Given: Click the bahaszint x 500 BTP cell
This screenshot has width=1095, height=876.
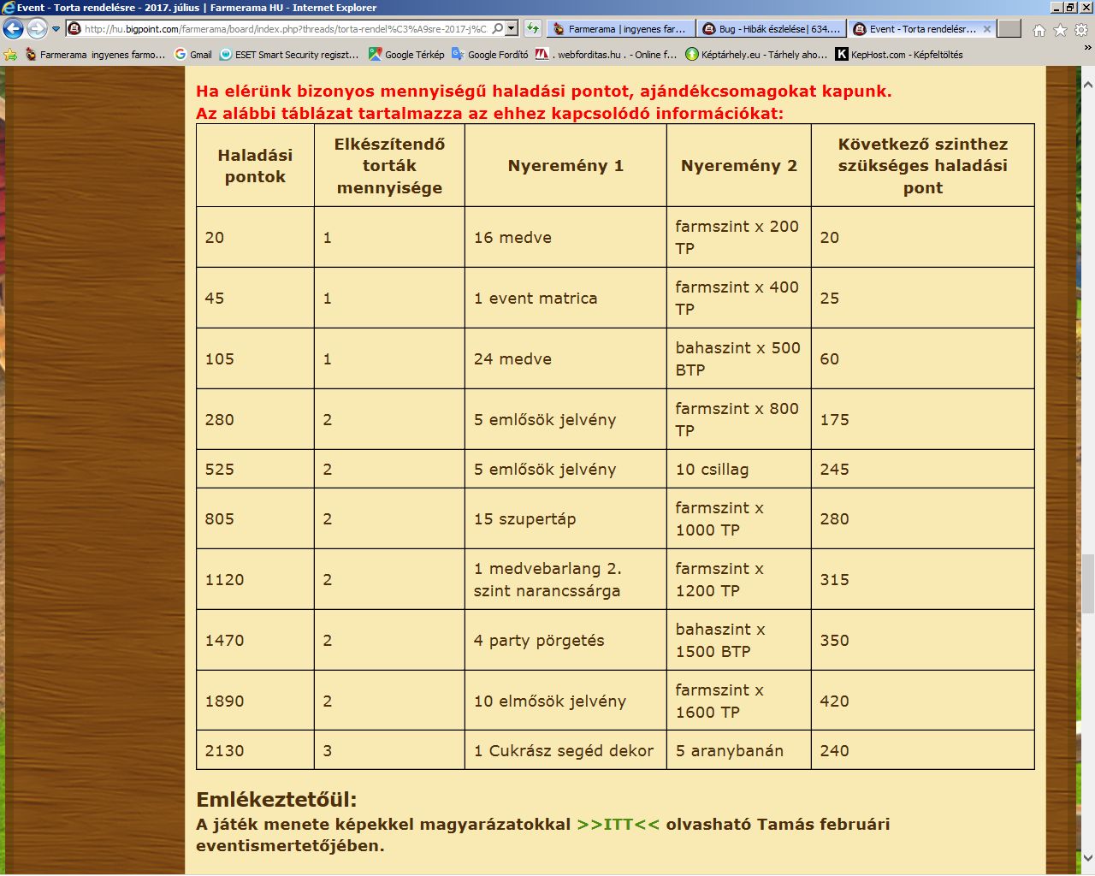Looking at the screenshot, I should 738,358.
